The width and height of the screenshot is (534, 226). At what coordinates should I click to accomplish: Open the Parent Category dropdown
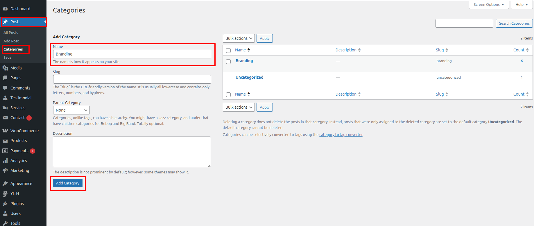pos(71,110)
